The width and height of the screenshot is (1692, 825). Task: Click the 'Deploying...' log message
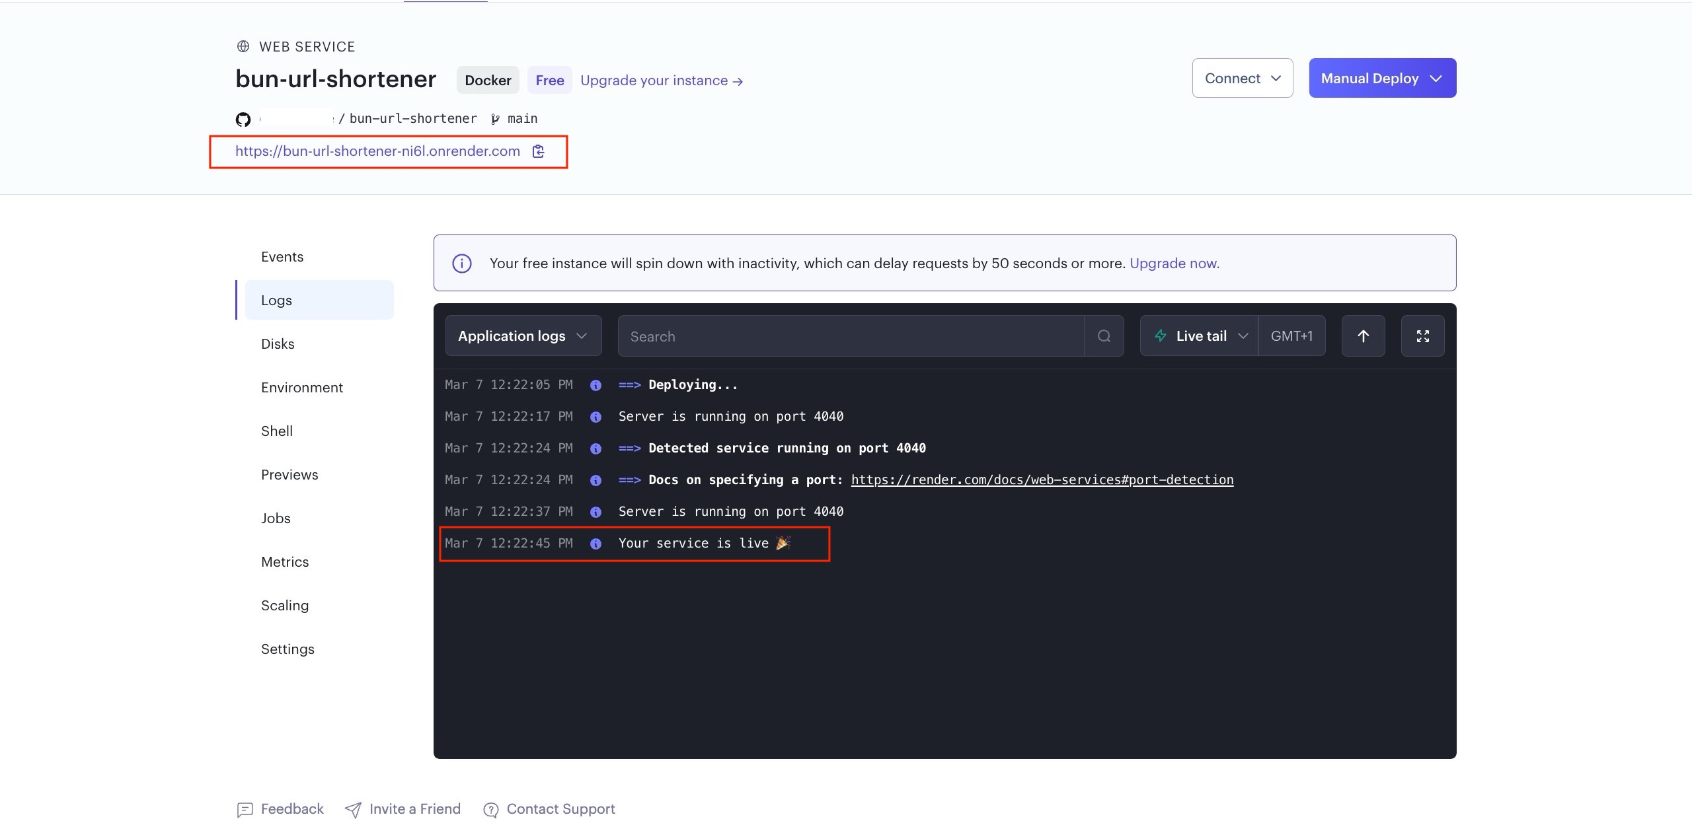tap(693, 385)
